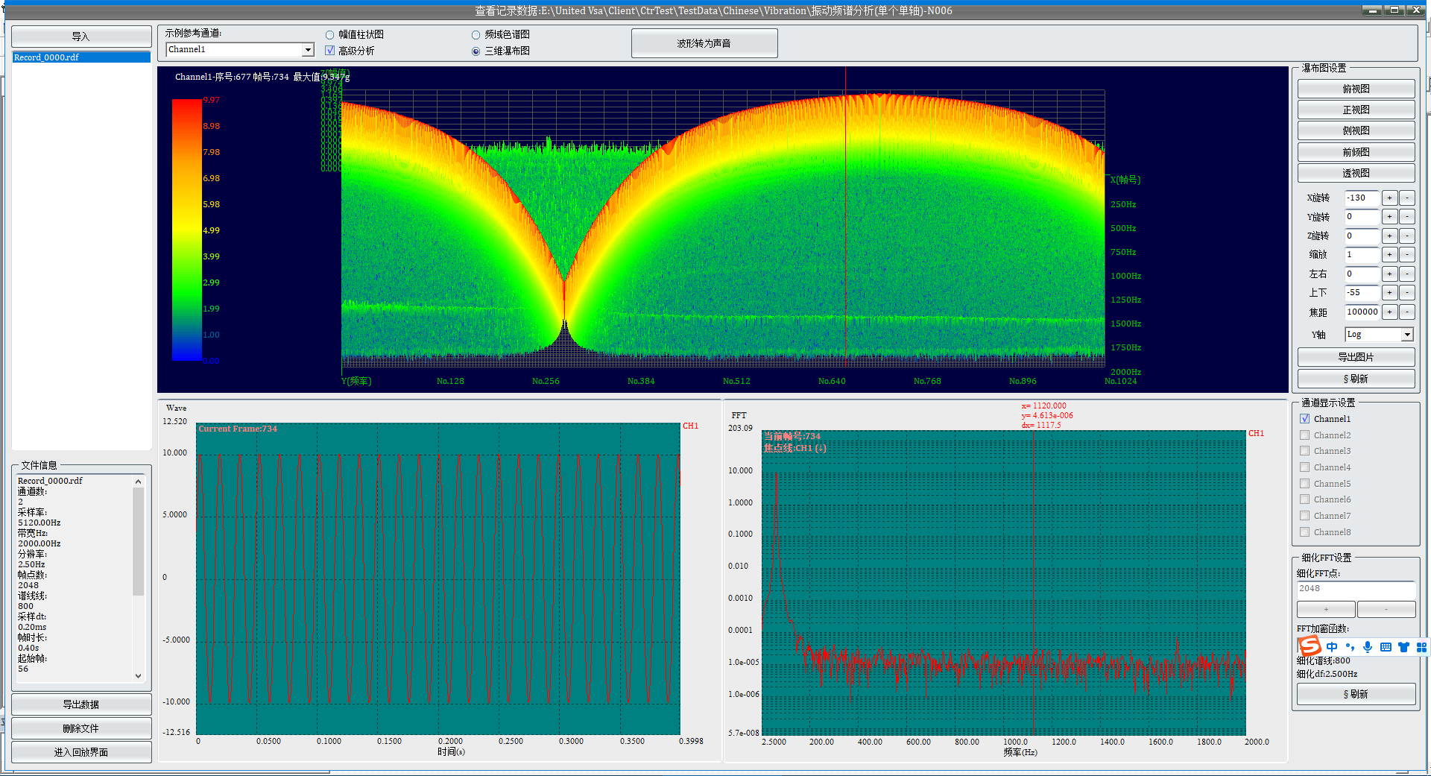Click the 波形转为声音 button
Screen dimensions: 1431x776
[x=704, y=43]
